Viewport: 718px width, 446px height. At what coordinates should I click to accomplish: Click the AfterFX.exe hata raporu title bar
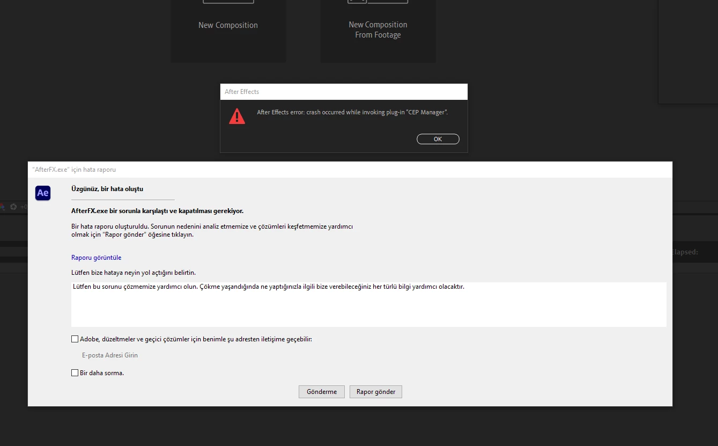point(350,170)
